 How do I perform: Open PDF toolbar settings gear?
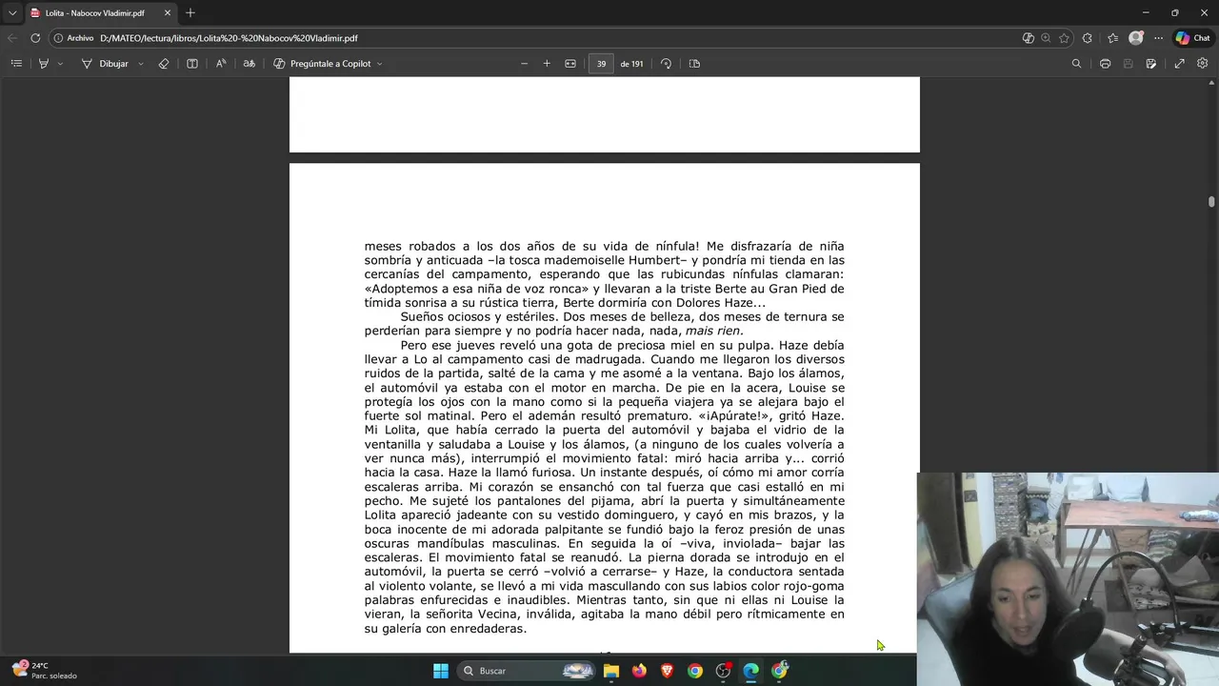pyautogui.click(x=1203, y=64)
